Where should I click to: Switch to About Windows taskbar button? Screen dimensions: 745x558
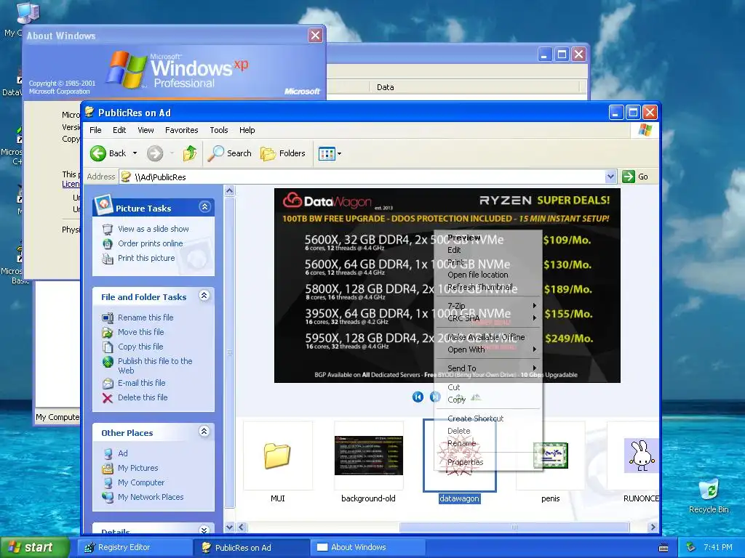pyautogui.click(x=367, y=548)
